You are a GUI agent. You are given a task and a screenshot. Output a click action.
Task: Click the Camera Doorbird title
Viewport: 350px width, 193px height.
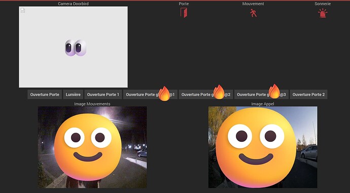(73, 4)
